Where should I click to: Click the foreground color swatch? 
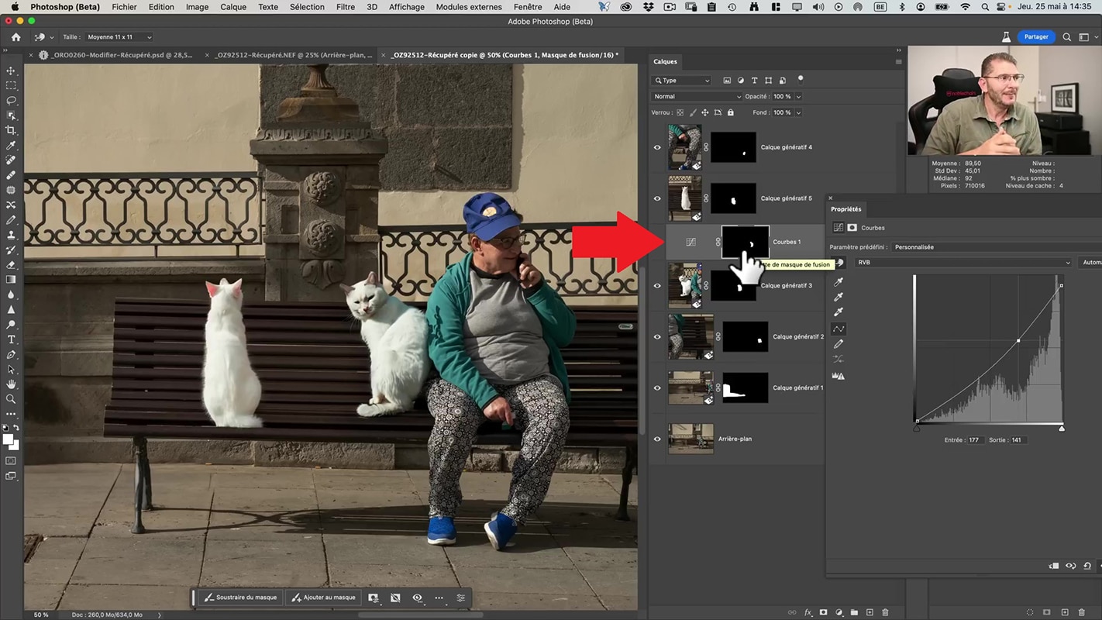point(8,440)
